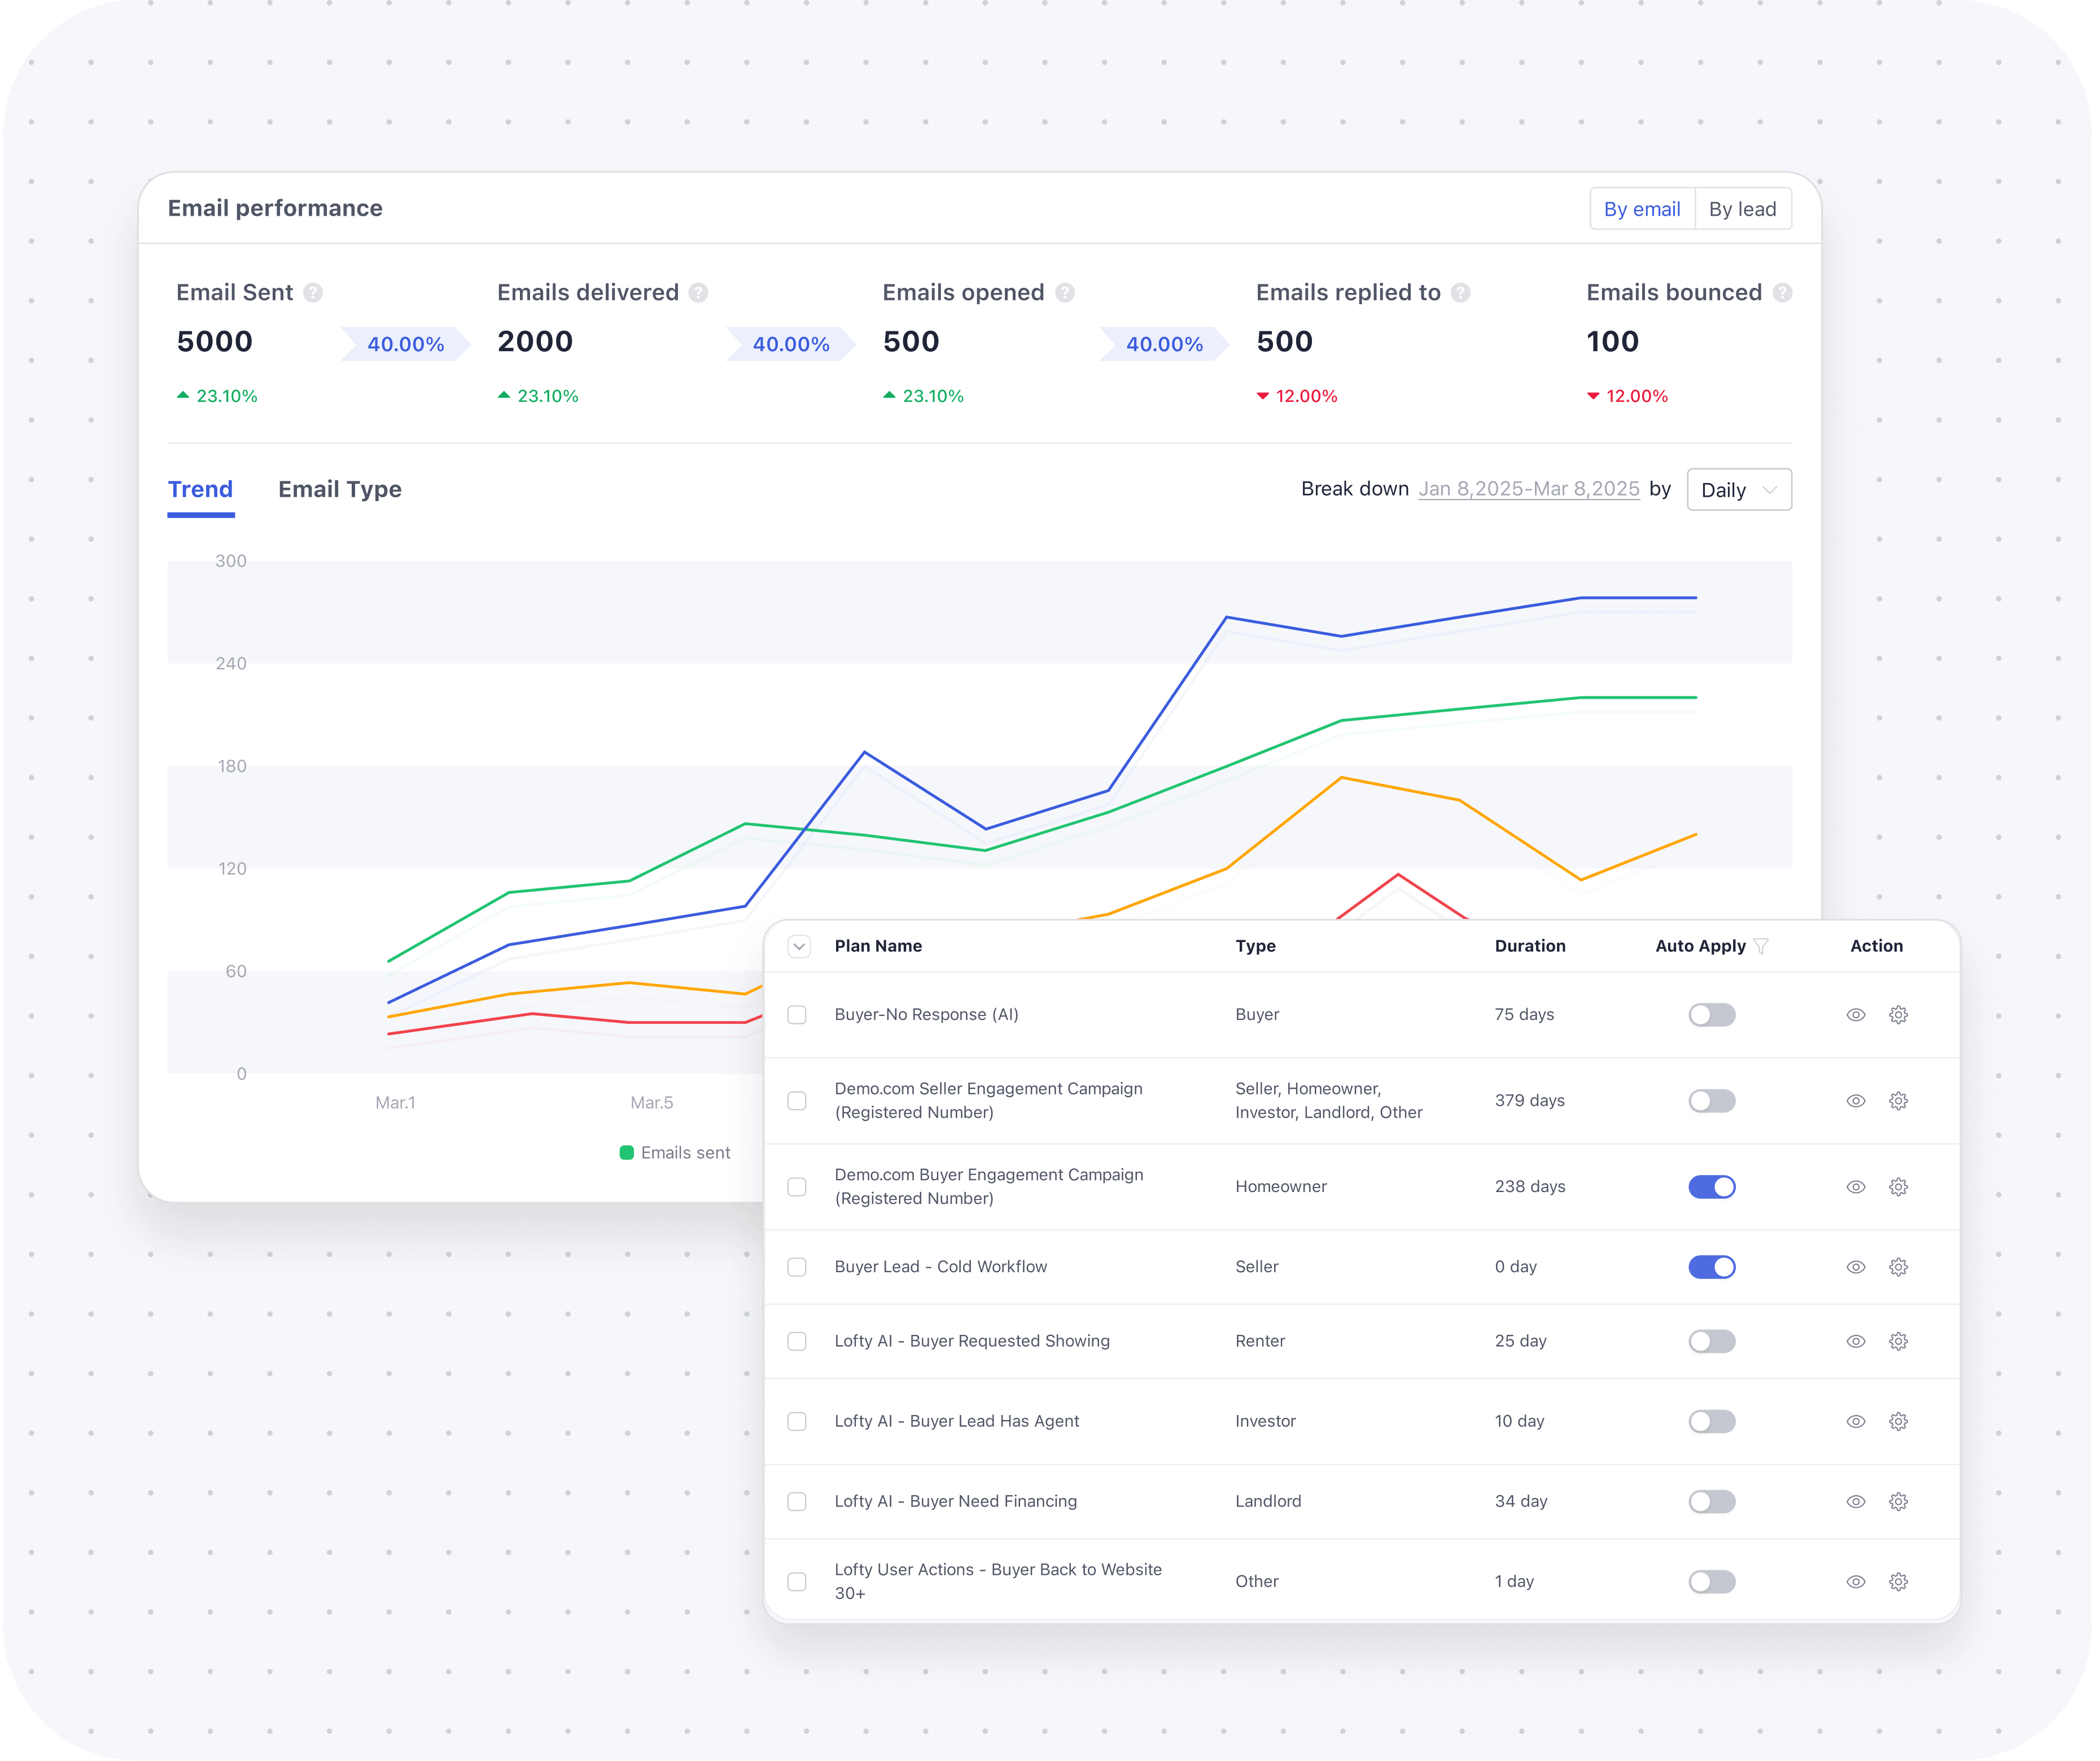Disable auto apply for Buyer Lead - Cold Workflow

[1712, 1267]
